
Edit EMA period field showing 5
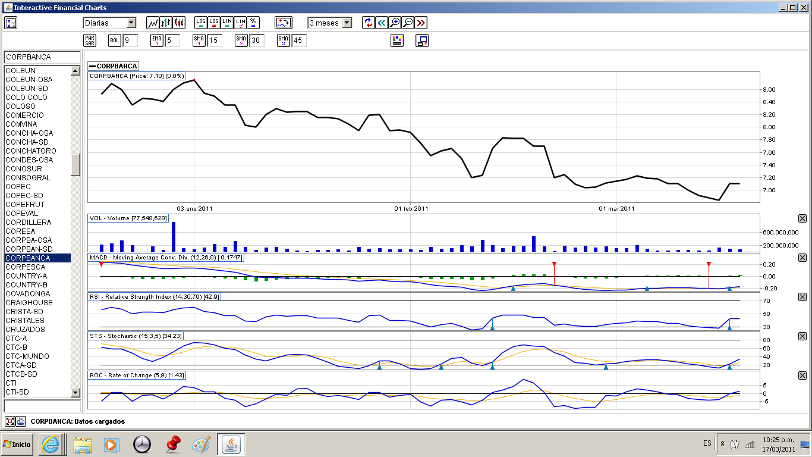(x=172, y=40)
